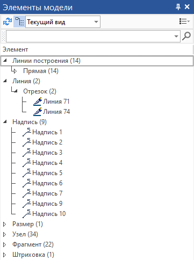Select Надпись 5 in the tree

coord(47,173)
